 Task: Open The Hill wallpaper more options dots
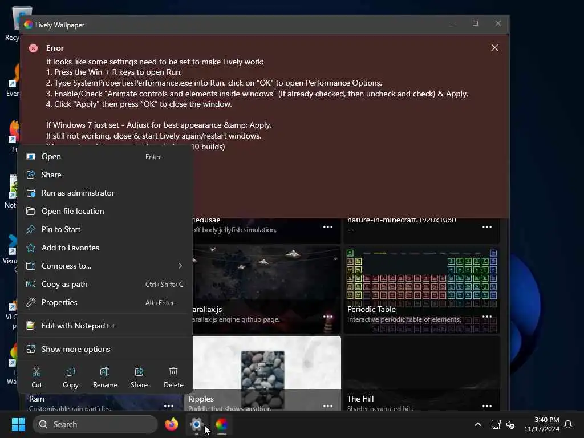pos(487,405)
